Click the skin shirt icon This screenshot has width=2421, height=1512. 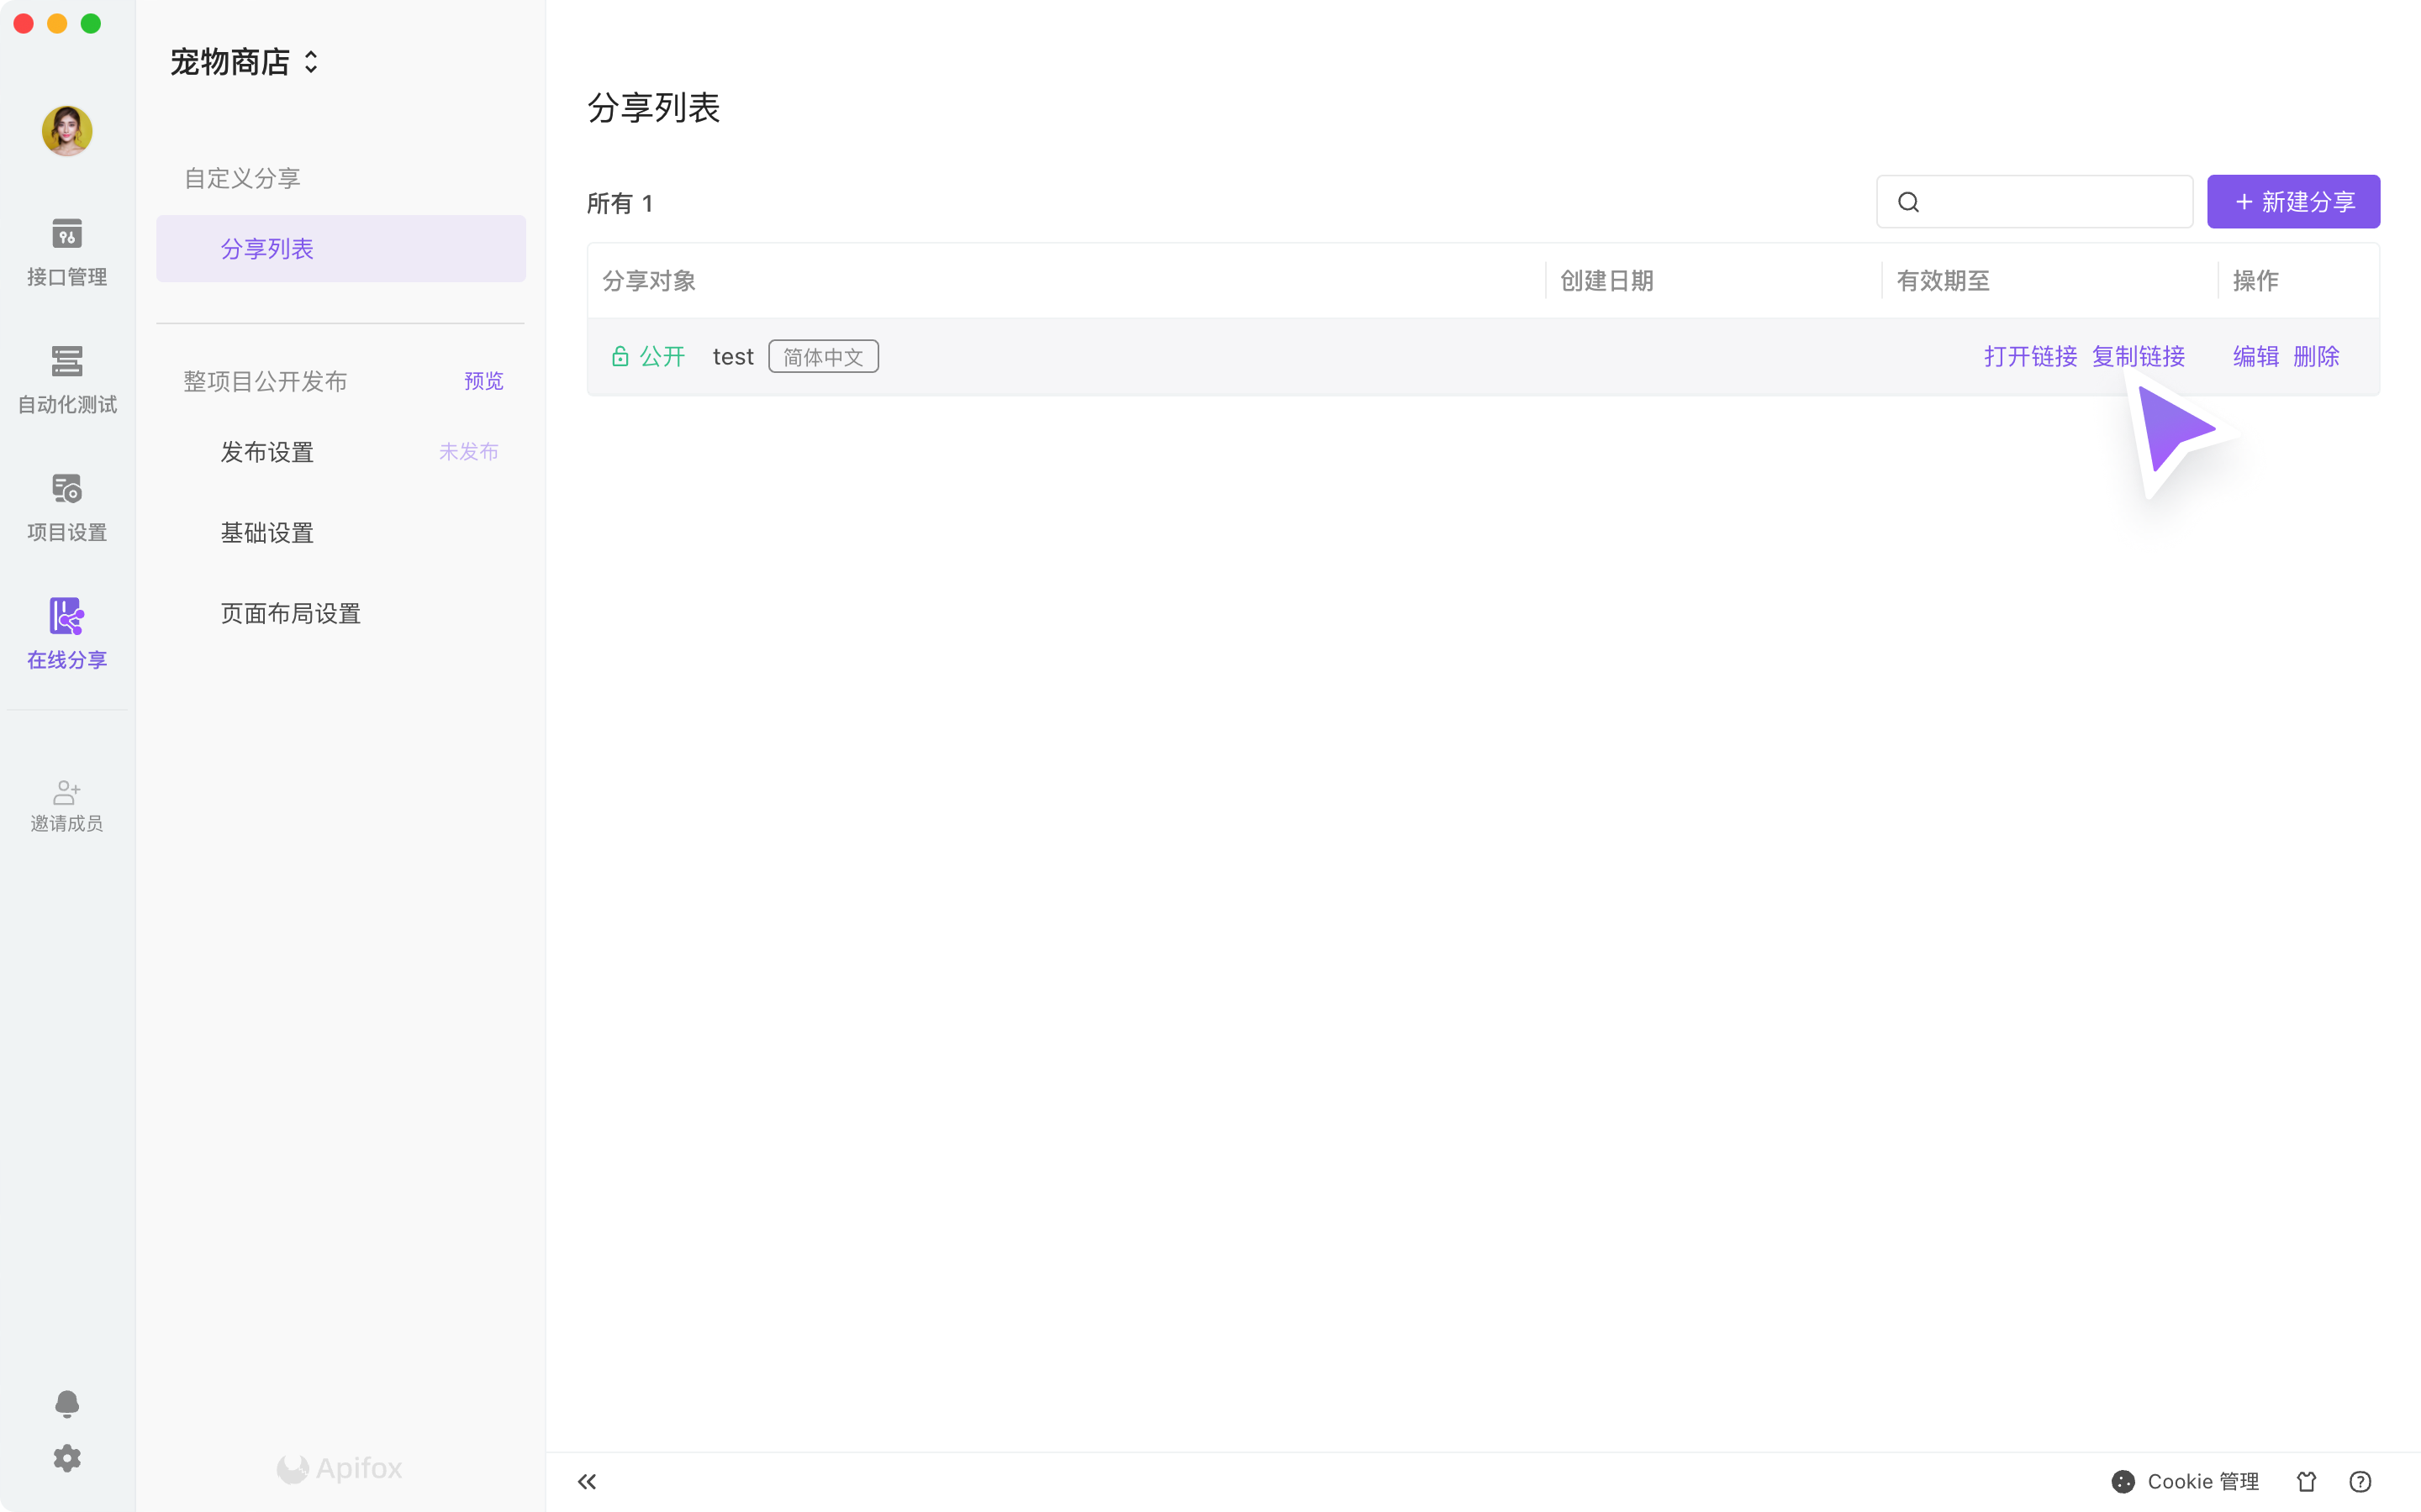[x=2306, y=1481]
